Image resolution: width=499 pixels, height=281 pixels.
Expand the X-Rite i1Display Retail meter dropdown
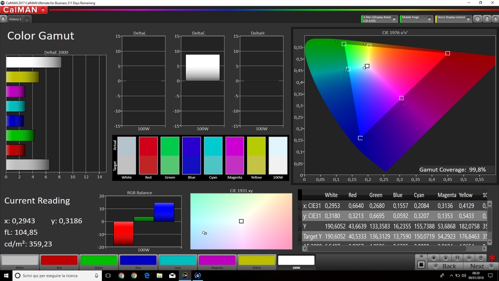[394, 19]
